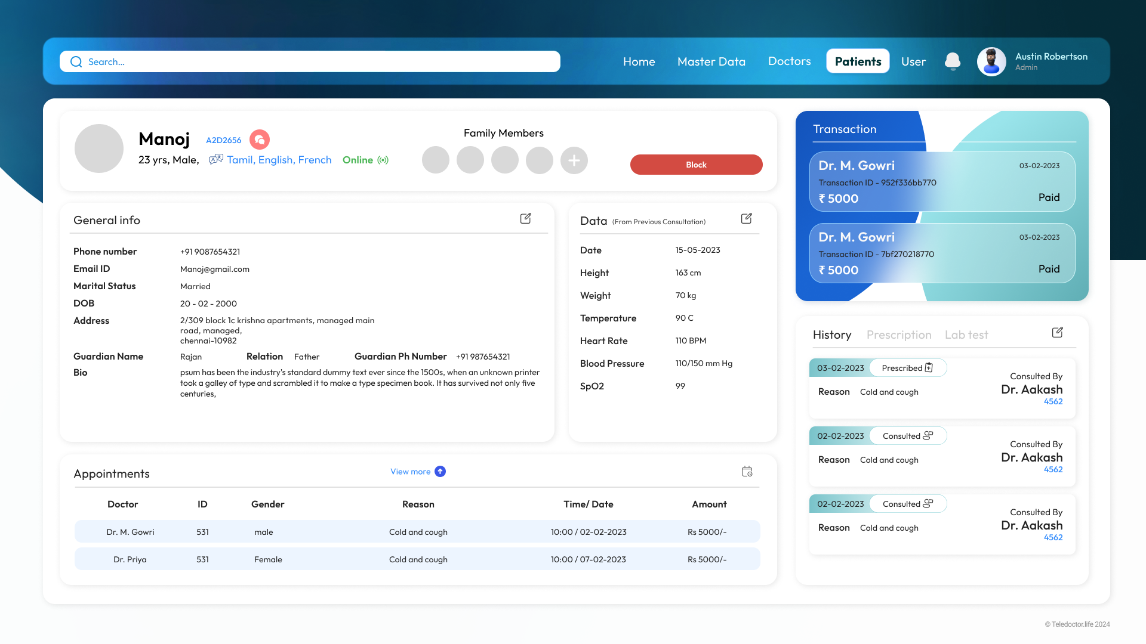Go to the Home tab
Viewport: 1146px width, 644px height.
639,61
